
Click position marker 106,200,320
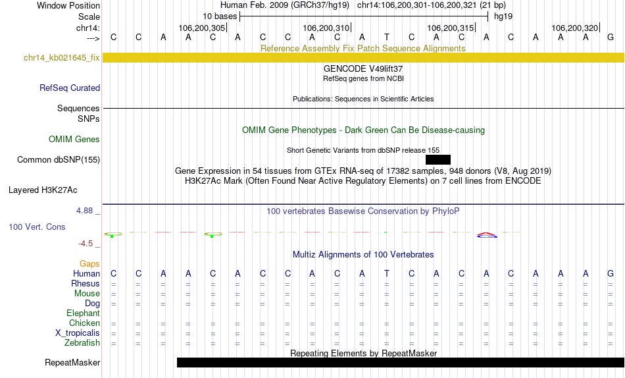click(575, 28)
